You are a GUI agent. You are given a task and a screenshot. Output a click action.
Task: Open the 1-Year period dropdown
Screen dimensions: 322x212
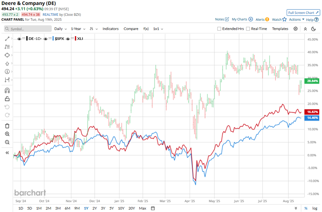tap(78, 29)
